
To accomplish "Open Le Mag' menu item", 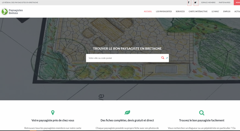I will coord(215,11).
